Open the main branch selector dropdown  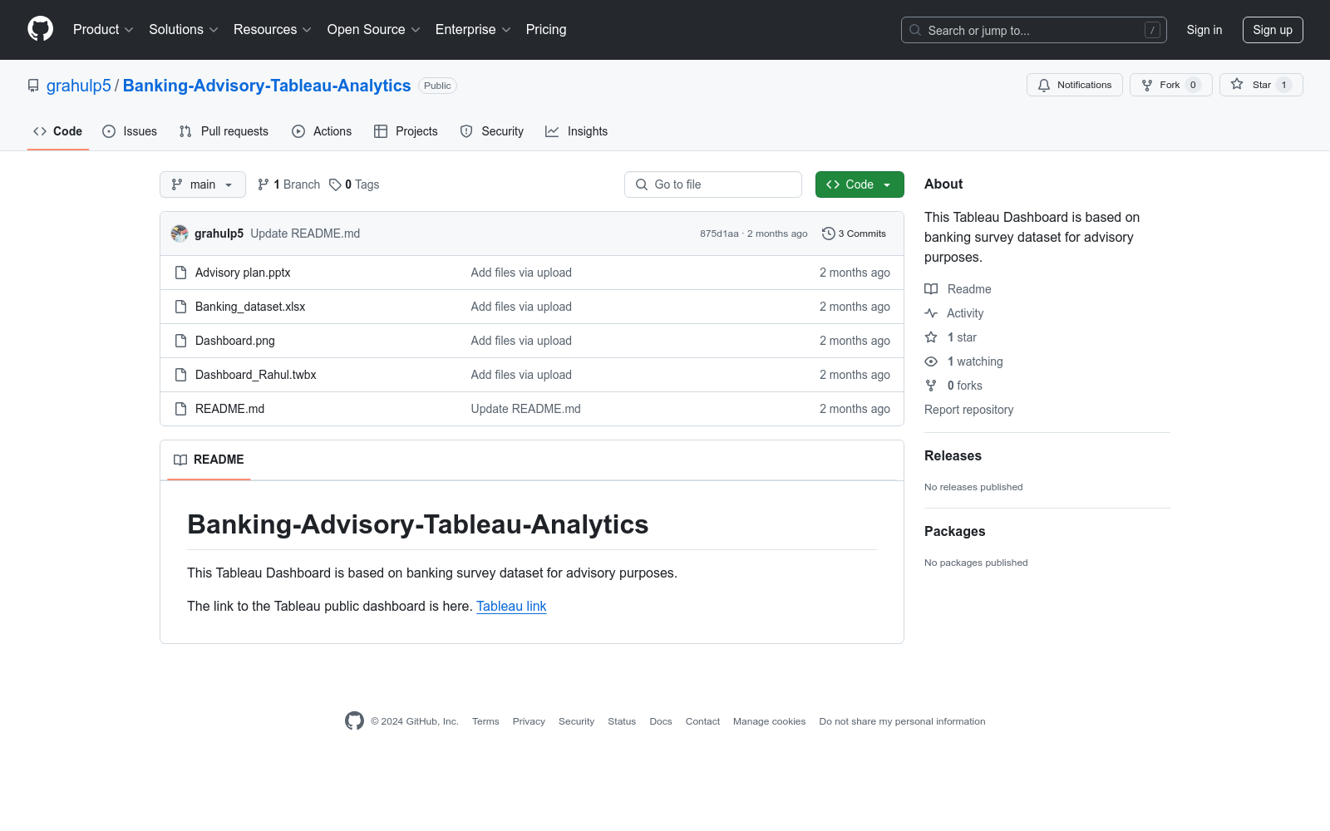click(x=203, y=184)
